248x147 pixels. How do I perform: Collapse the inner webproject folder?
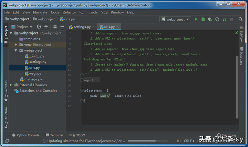point(15,50)
